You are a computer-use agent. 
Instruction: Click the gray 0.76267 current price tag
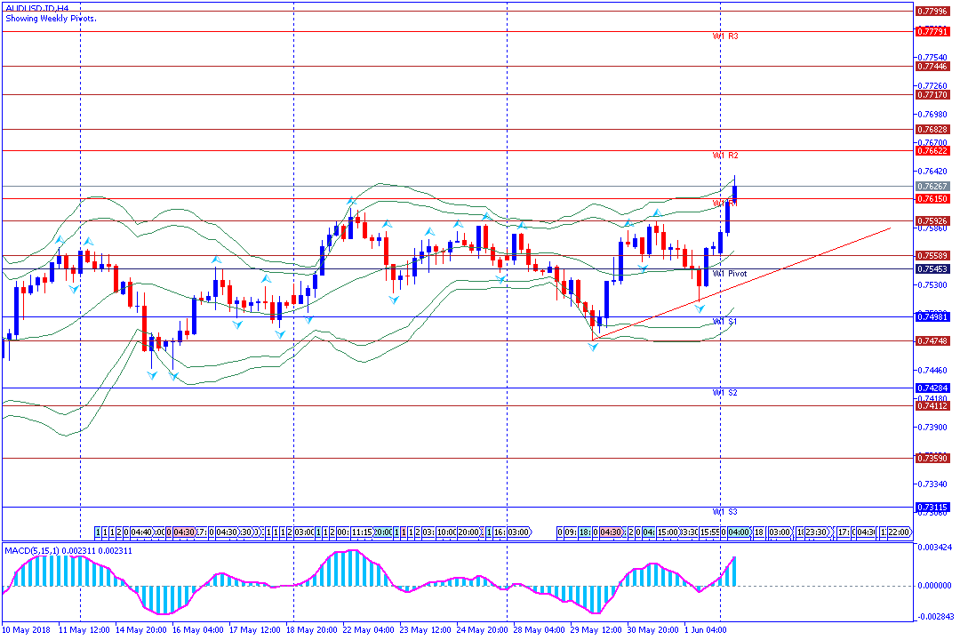point(932,186)
